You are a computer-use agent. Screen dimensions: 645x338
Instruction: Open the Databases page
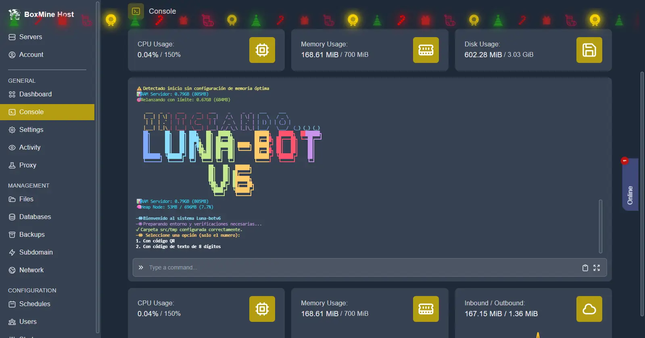pyautogui.click(x=47, y=217)
